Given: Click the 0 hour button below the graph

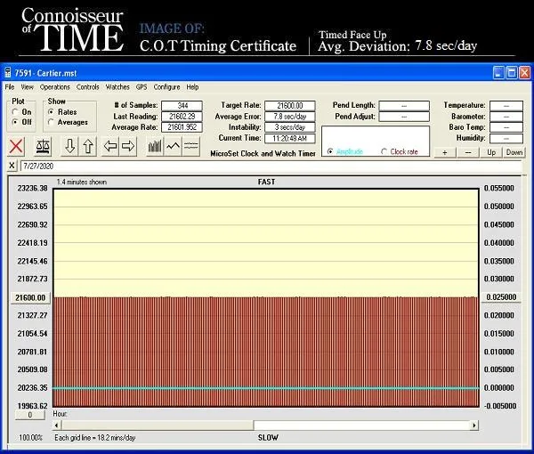Looking at the screenshot, I should click(30, 415).
